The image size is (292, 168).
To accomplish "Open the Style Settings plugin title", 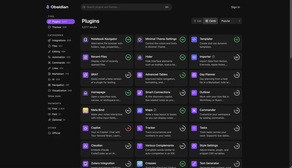I will [x=208, y=146].
